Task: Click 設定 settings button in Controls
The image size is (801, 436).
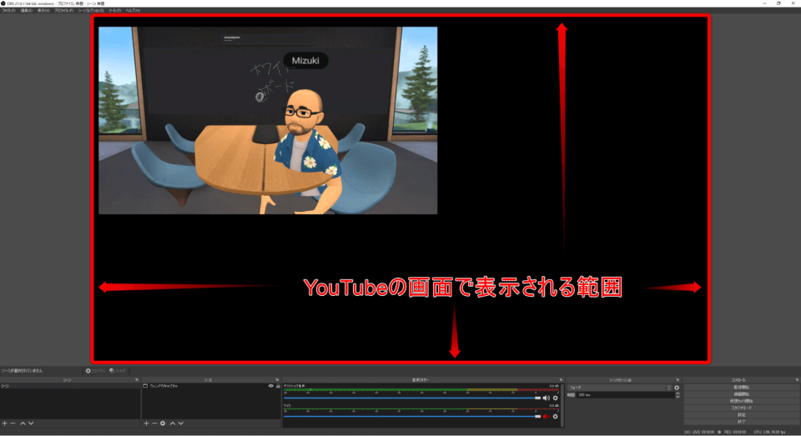Action: (x=741, y=414)
